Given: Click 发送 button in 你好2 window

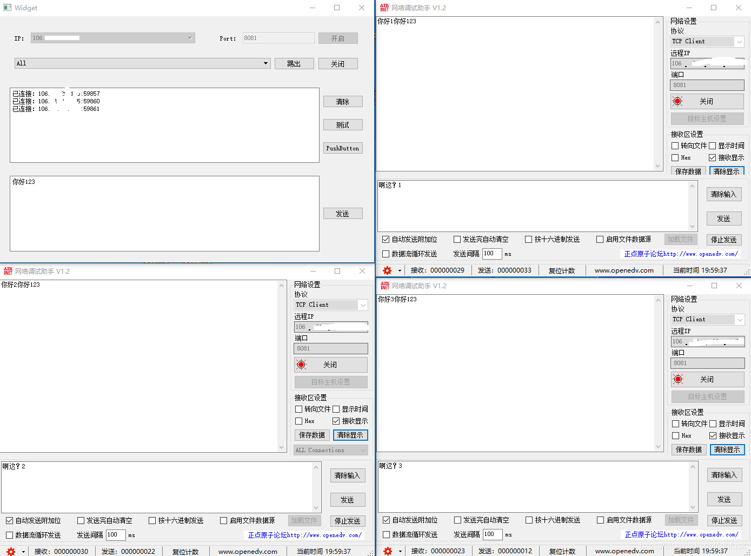Looking at the screenshot, I should pos(348,500).
